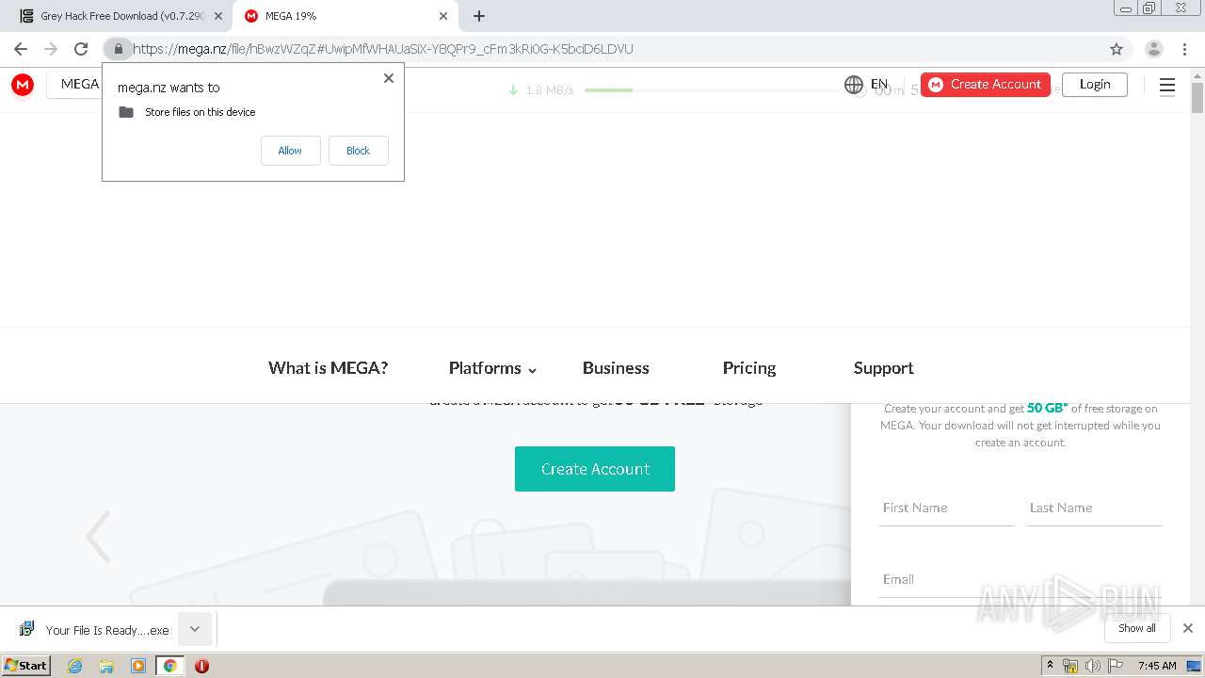
Task: Click the address bar URL
Action: coord(382,49)
